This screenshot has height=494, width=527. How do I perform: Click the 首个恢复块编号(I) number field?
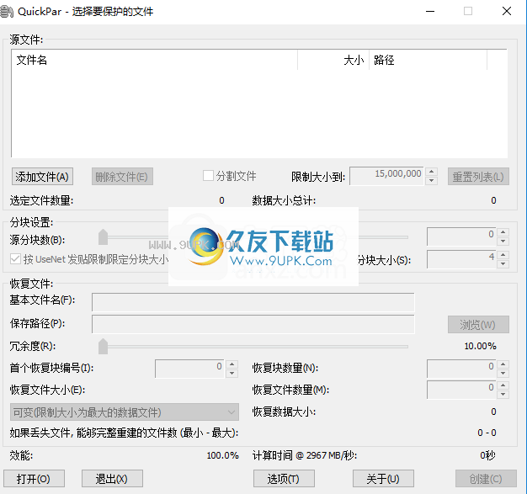[x=189, y=369]
